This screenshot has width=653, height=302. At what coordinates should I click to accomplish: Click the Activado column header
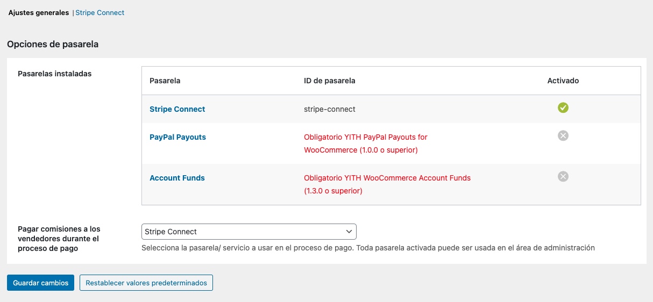point(563,81)
